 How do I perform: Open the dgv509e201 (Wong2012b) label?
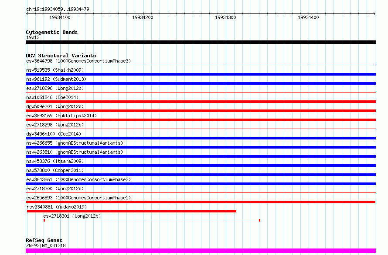[55, 106]
